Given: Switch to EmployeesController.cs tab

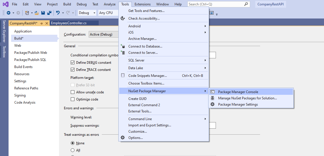Looking at the screenshot, I should tap(74, 23).
